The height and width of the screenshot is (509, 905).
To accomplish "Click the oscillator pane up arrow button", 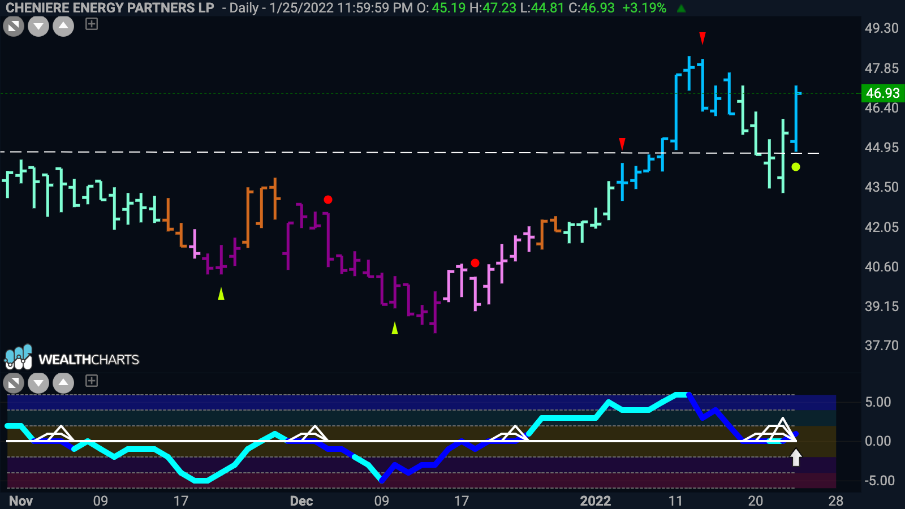I will (63, 383).
